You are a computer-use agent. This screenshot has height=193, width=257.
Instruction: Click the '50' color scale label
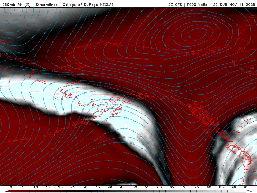point(135,187)
